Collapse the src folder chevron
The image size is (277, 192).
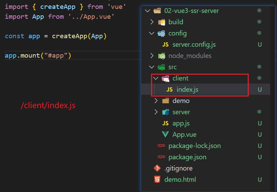(x=151, y=67)
